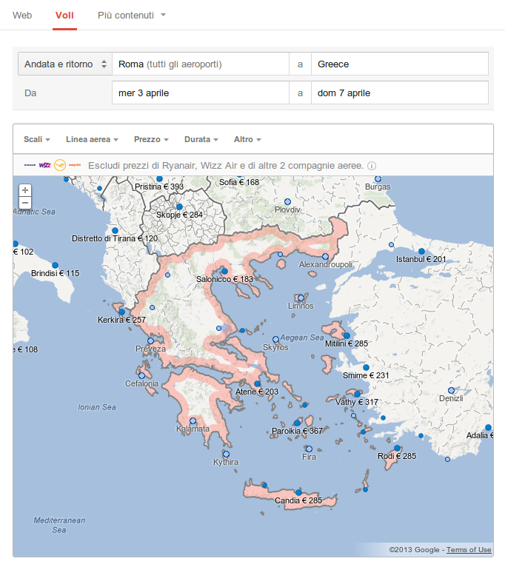Choose the Rodi € 285 airport marker
Screen dimensions: 505x567
coord(398,449)
